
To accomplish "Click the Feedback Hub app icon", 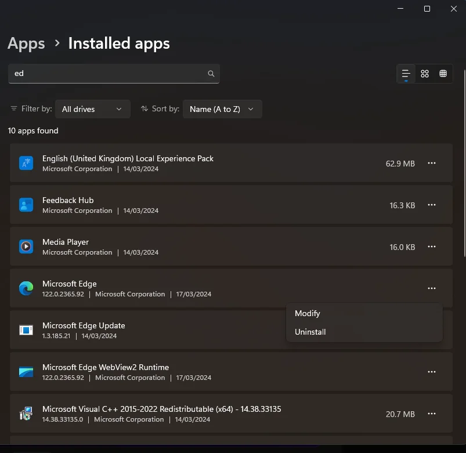I will [26, 205].
